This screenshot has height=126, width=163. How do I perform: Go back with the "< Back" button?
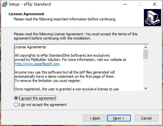[95, 118]
